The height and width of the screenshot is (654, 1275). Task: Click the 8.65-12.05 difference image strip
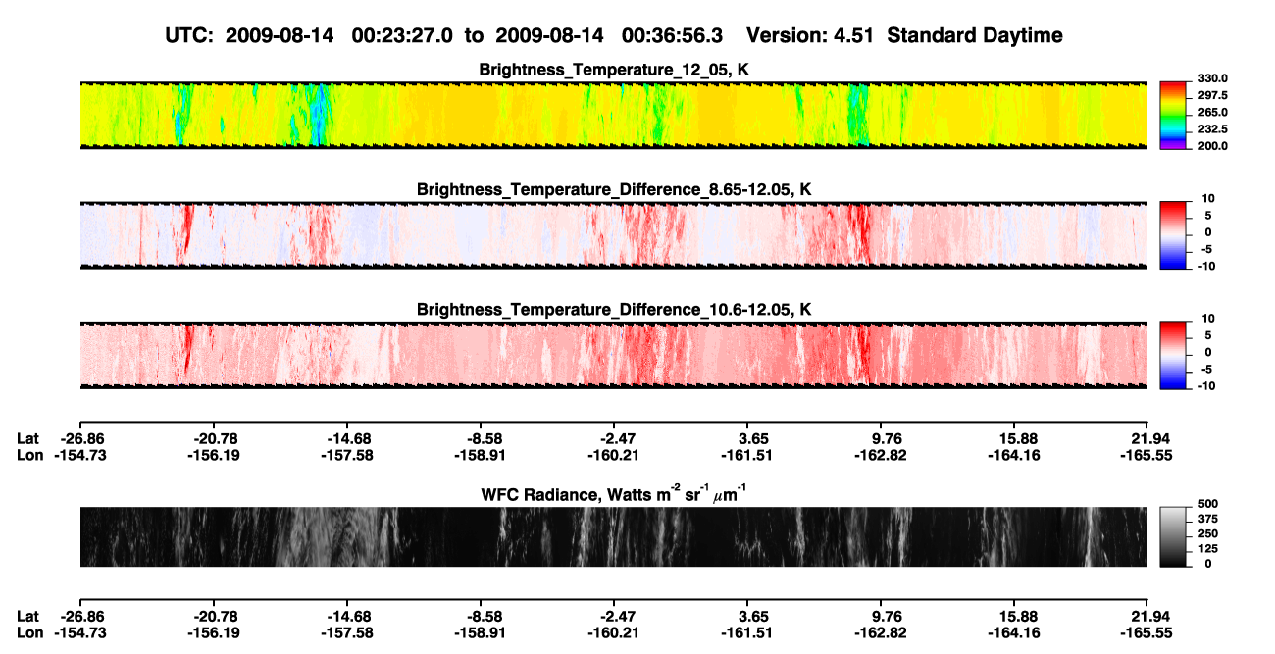pos(613,234)
